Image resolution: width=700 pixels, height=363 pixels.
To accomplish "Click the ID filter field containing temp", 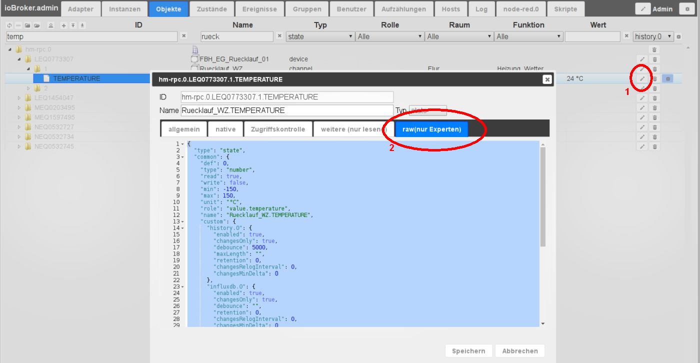I will point(92,36).
